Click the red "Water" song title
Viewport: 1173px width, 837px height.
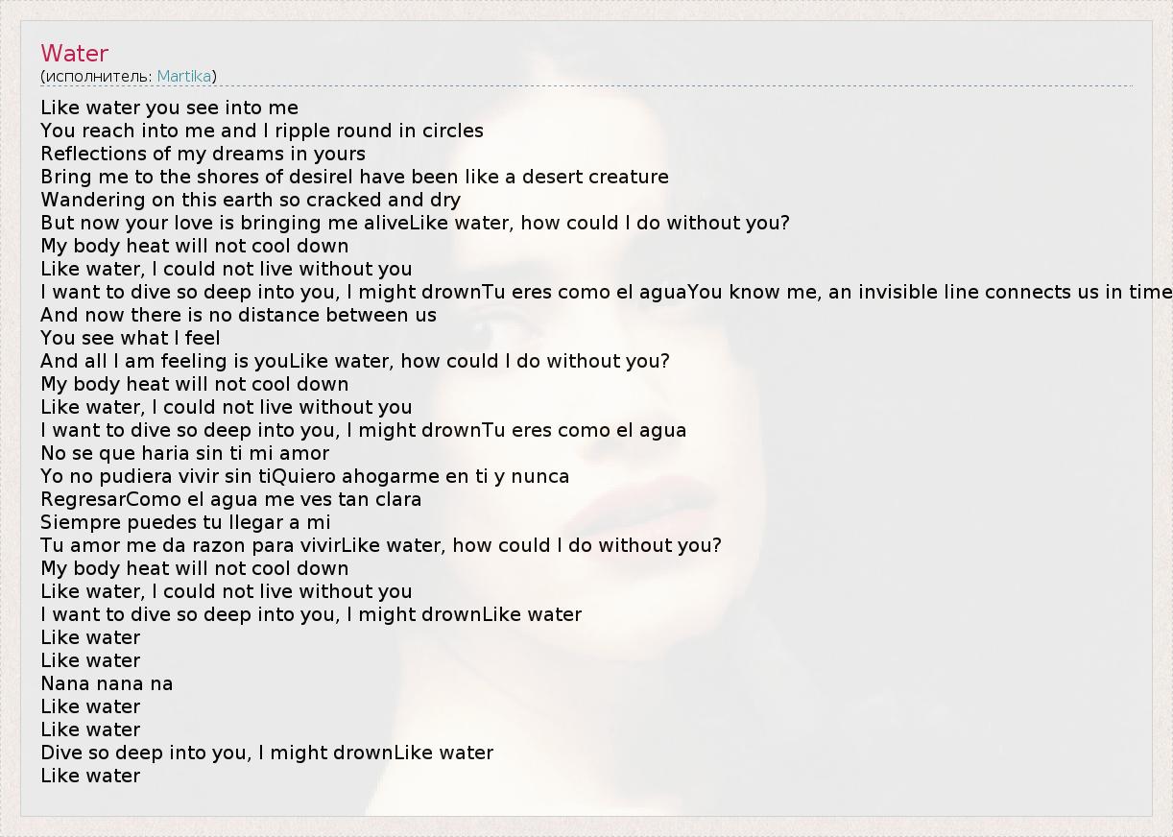74,54
